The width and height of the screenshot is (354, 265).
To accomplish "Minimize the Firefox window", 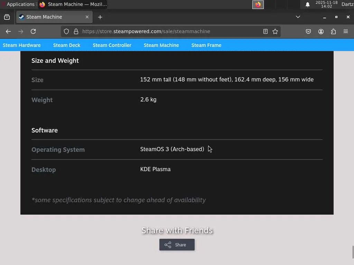I will coord(324,17).
